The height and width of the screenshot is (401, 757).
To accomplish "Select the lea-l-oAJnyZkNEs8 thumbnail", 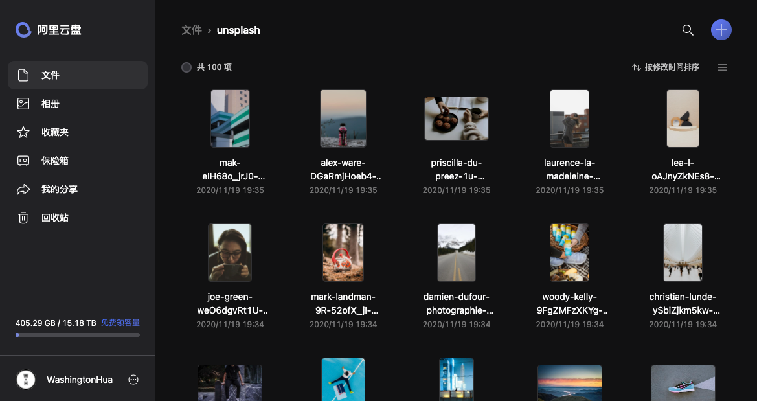I will (683, 119).
